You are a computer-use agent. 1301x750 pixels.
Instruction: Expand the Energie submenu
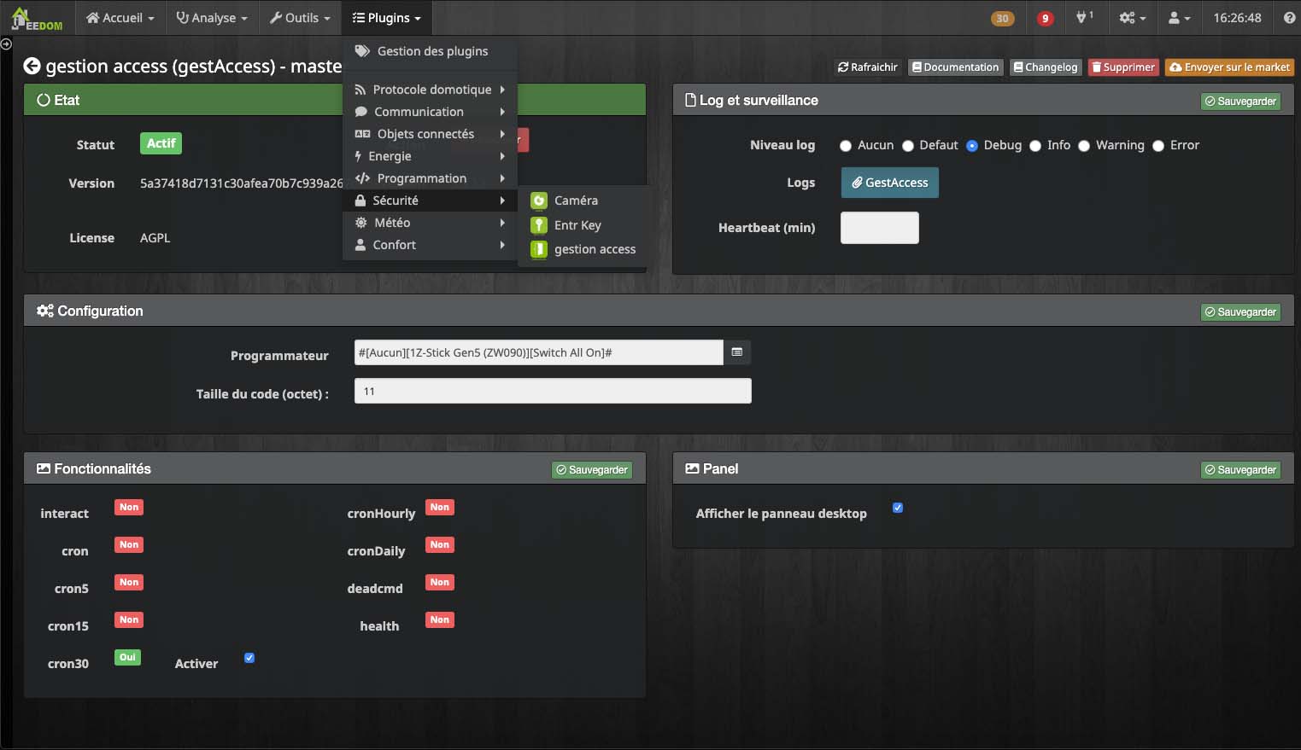tap(431, 156)
